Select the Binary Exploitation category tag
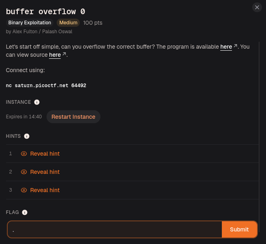The image size is (266, 244). pos(30,23)
